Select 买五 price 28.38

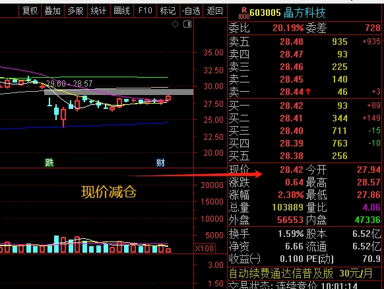click(x=292, y=156)
